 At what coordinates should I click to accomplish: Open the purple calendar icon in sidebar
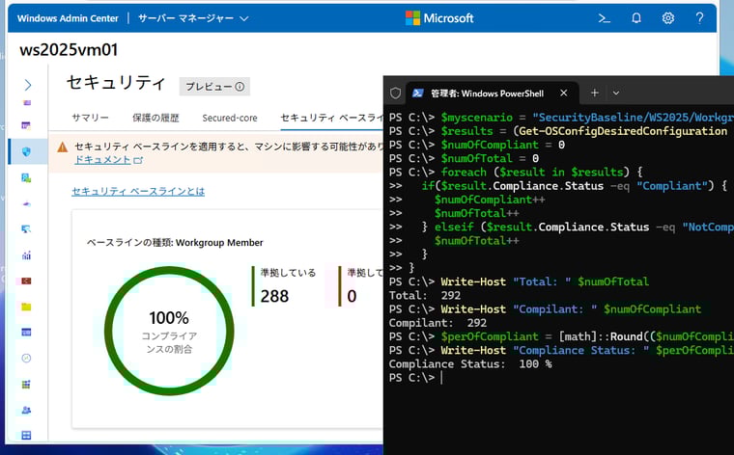[26, 125]
